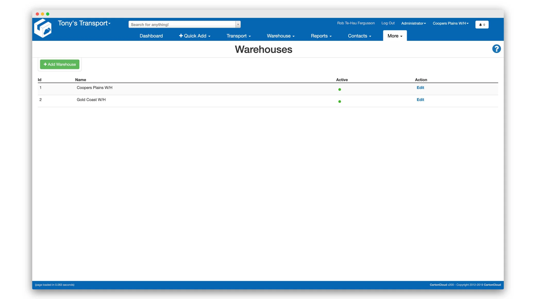Click the green window maximize dot
536x299 pixels.
point(48,14)
